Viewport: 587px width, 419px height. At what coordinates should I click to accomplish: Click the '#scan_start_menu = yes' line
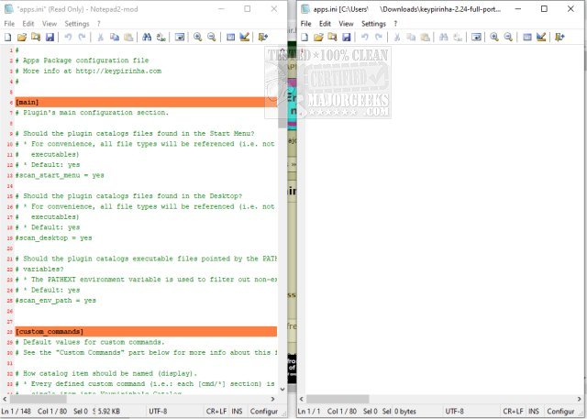coord(60,175)
